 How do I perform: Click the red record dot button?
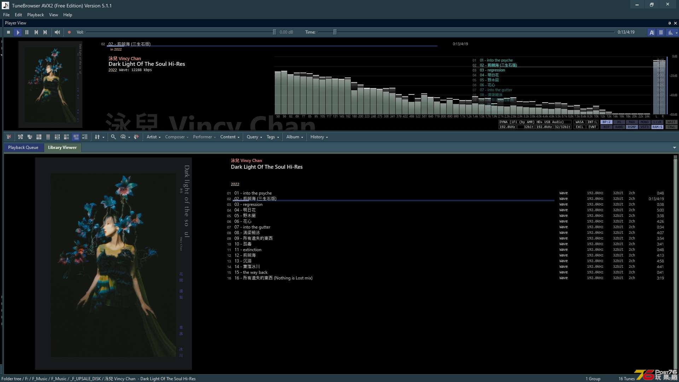tap(69, 32)
